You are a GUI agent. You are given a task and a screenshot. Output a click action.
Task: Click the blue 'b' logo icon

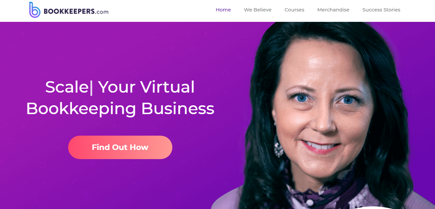pyautogui.click(x=35, y=10)
